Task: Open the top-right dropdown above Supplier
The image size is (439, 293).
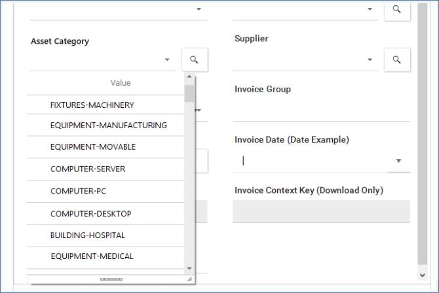Action: tap(370, 9)
